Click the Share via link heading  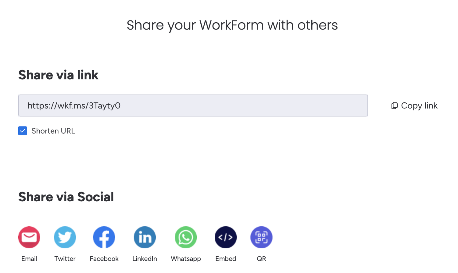[x=58, y=75]
